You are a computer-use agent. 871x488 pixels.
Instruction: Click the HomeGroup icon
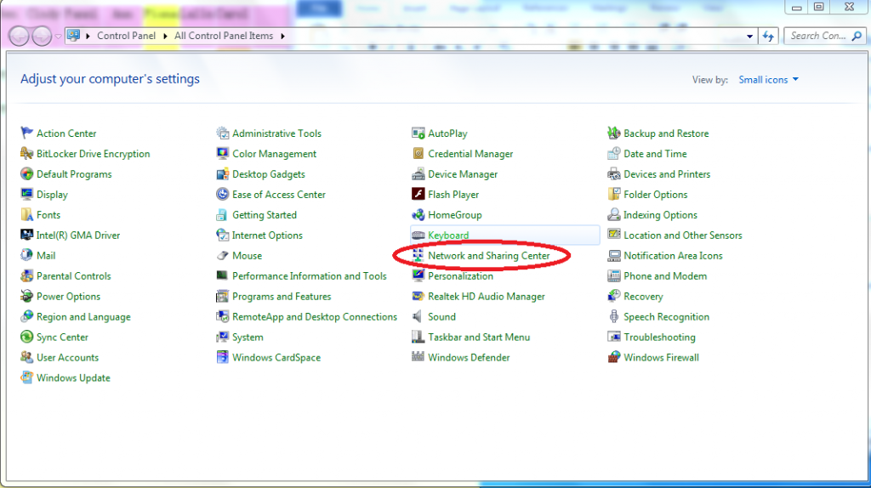coord(418,215)
